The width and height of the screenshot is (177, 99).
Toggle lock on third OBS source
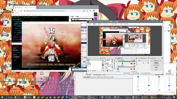pyautogui.click(x=114, y=63)
